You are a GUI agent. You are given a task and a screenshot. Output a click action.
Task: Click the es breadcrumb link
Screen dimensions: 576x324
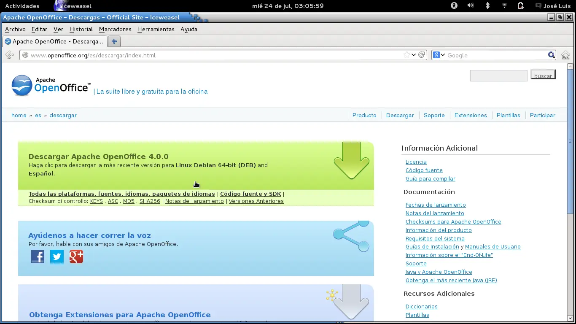(x=38, y=115)
